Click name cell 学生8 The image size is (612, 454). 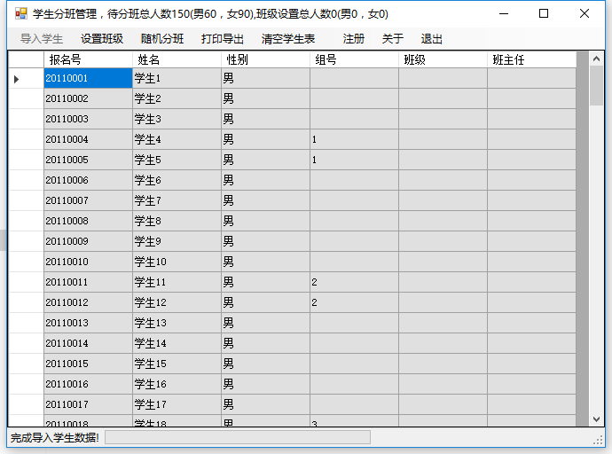click(177, 221)
